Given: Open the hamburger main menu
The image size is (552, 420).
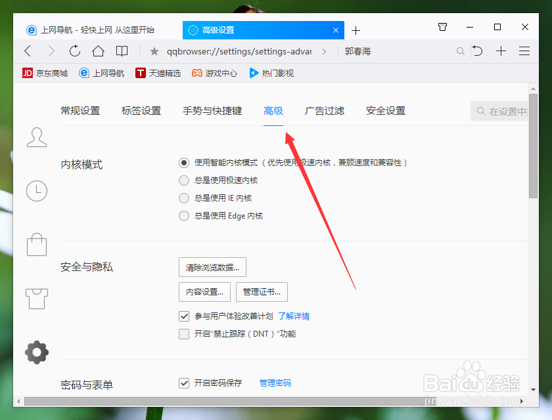Looking at the screenshot, I should (524, 51).
